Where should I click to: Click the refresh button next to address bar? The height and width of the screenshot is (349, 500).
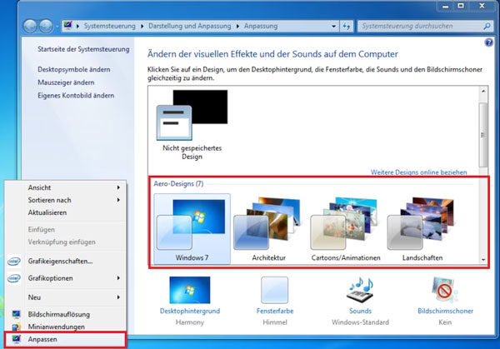[x=347, y=26]
